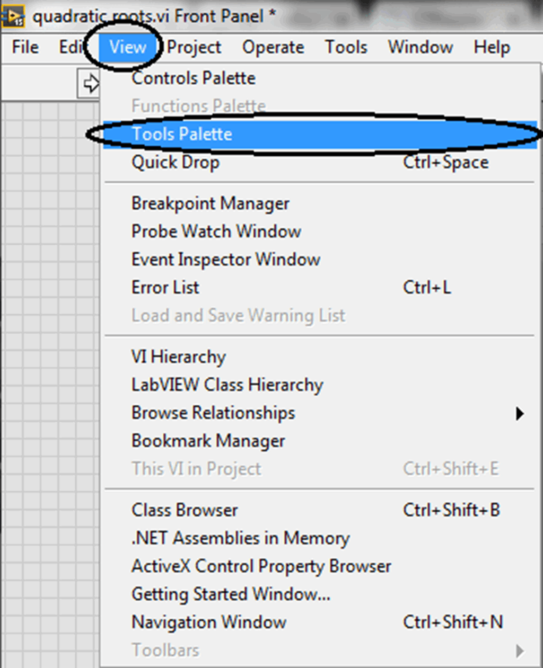Open the Breakpoint Manager
543x668 pixels.
point(211,203)
